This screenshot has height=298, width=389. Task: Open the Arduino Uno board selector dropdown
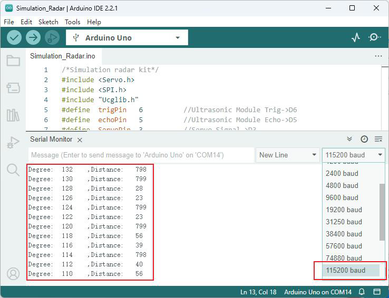click(127, 38)
